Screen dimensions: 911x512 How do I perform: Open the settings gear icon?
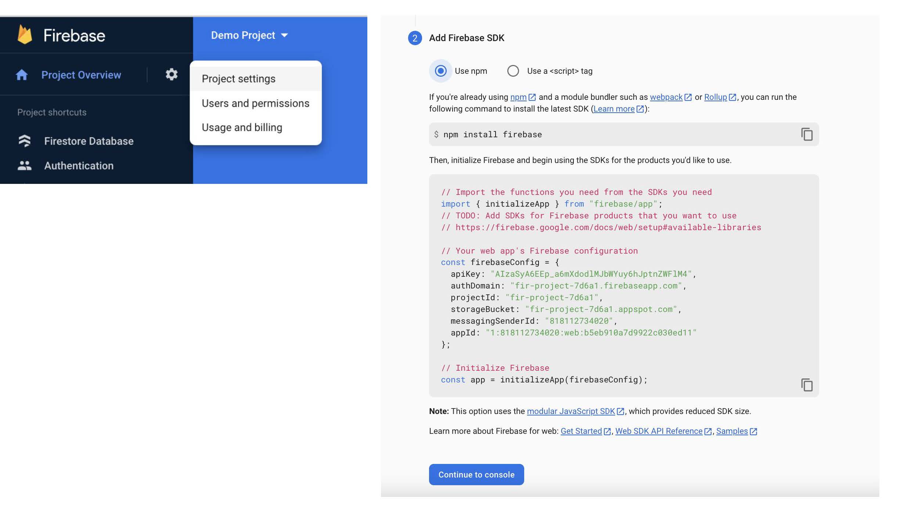(x=171, y=75)
